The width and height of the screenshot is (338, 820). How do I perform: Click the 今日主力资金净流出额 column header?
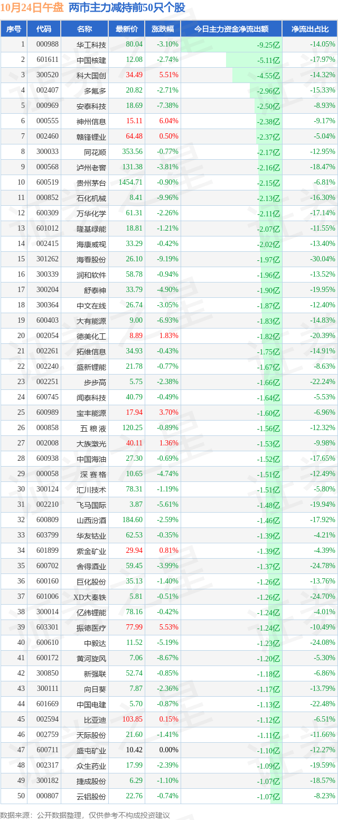(x=231, y=29)
